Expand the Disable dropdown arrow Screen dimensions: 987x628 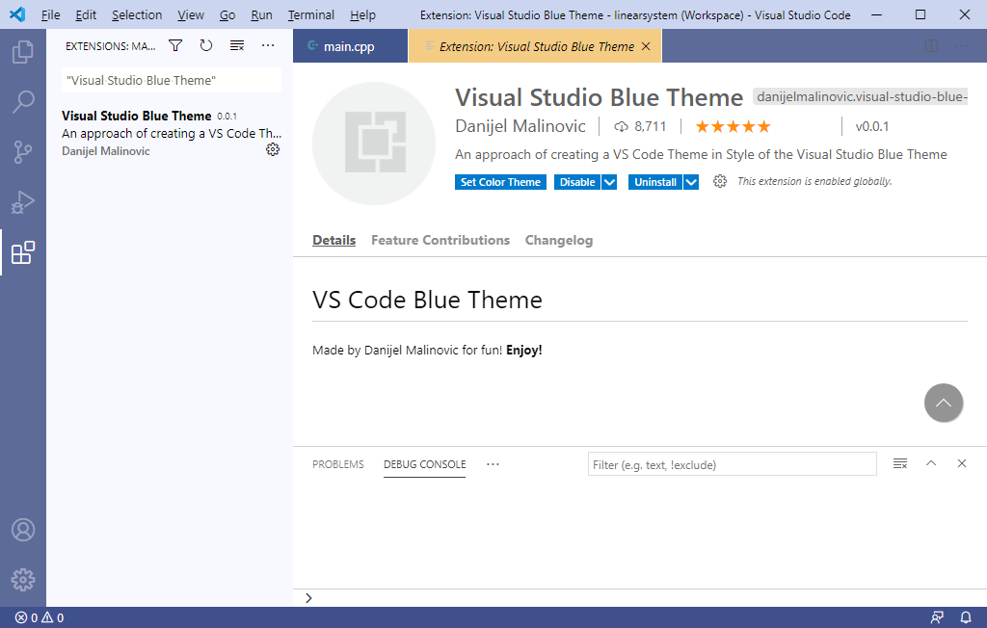[609, 182]
